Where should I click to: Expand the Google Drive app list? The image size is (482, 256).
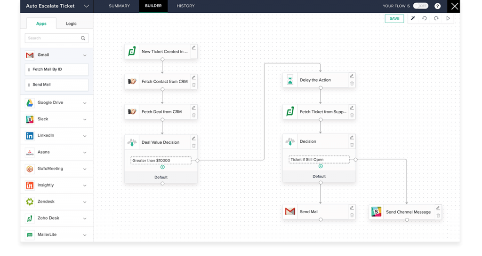tap(85, 103)
